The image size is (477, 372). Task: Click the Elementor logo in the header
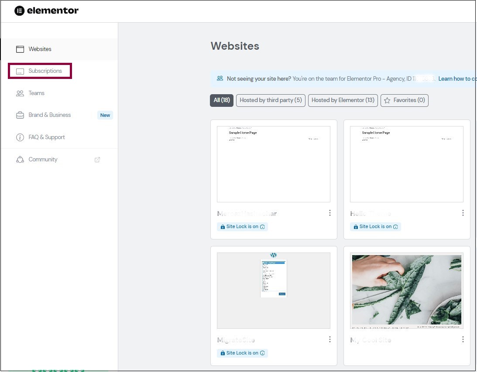46,11
